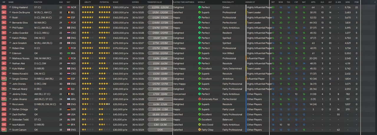
Task: Sort by the POTENTIAL column header
Action: (x=104, y=2)
